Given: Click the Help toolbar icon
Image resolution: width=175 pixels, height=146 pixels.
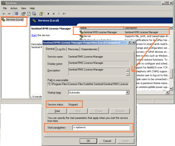Looking at the screenshot, I should click(x=41, y=14).
